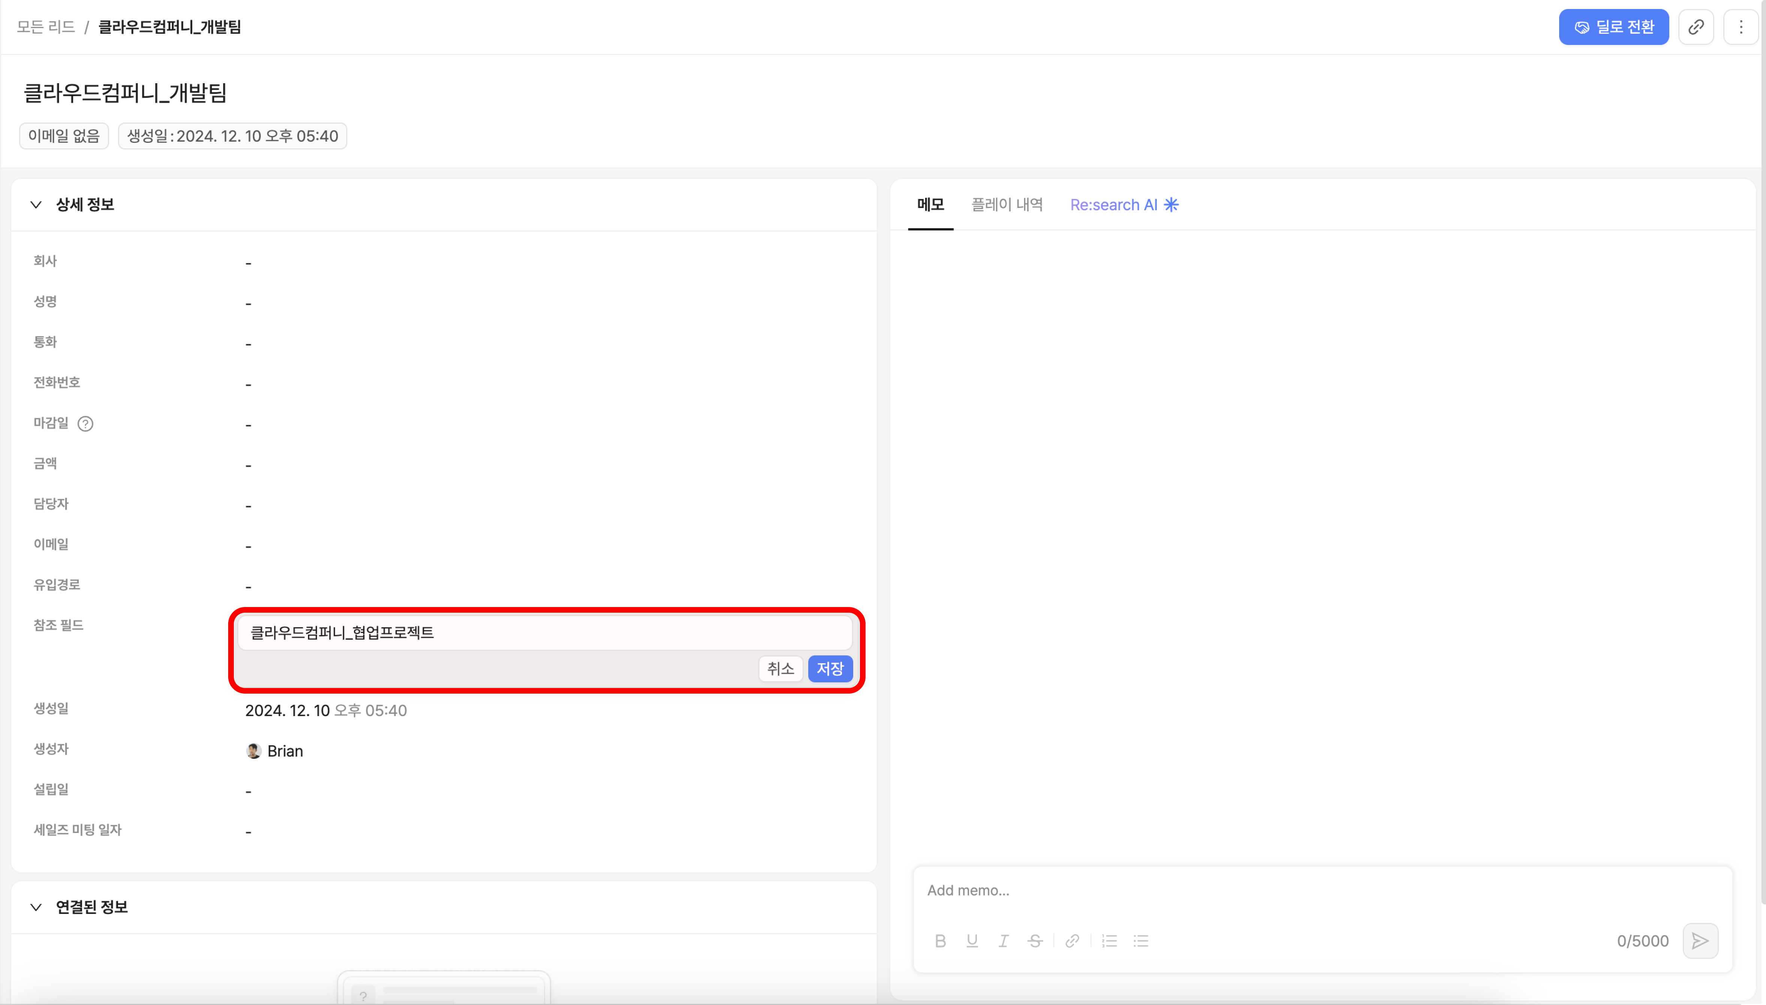
Task: Collapse the 연결된 정보 section
Action: point(36,907)
